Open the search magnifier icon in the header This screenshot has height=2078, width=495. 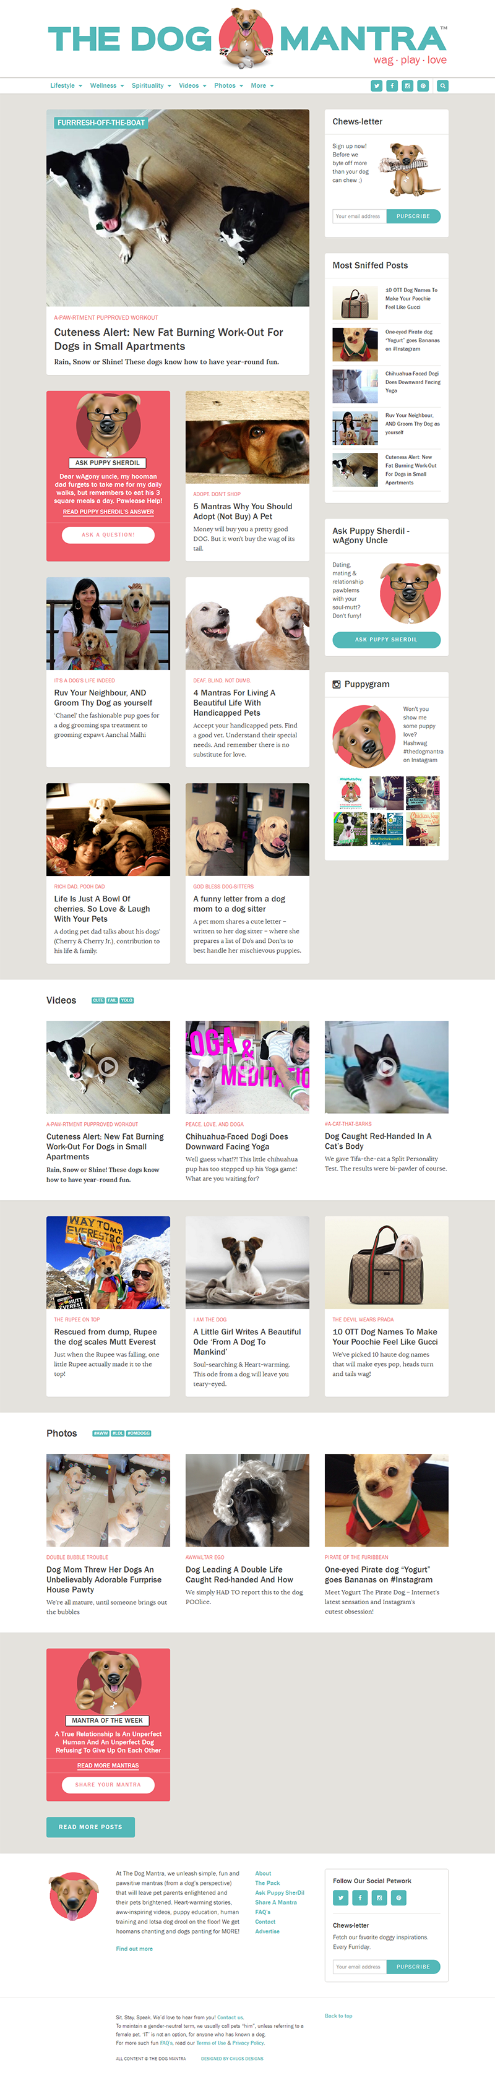pyautogui.click(x=442, y=85)
